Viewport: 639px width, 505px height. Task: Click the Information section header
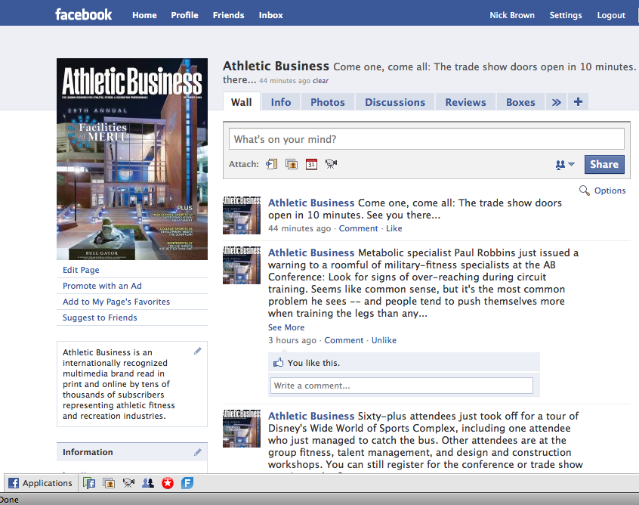tap(132, 452)
